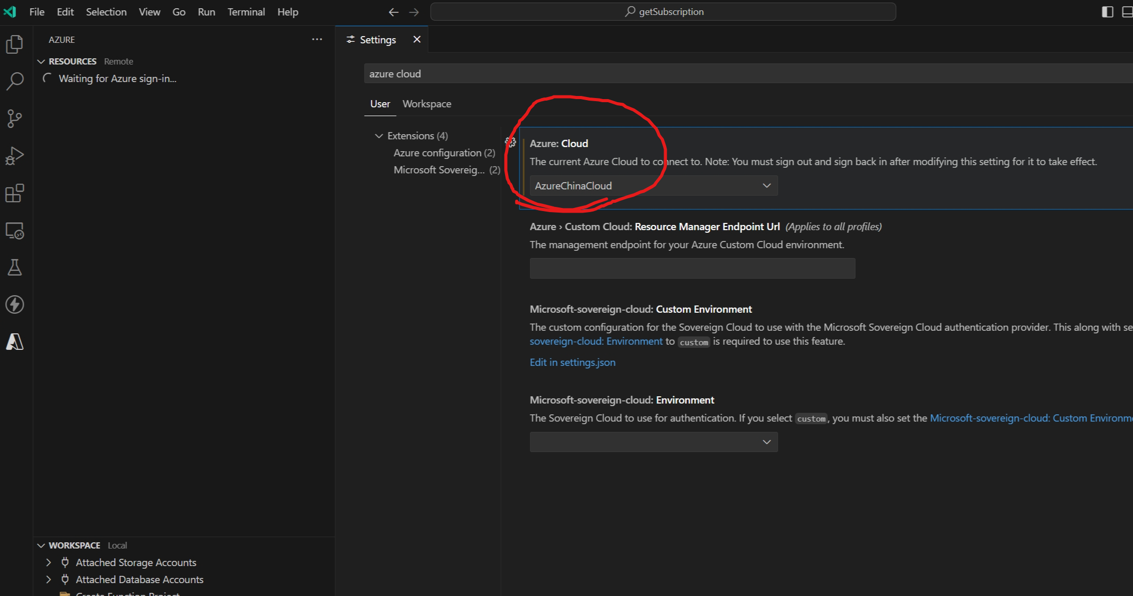Click the Azure Cloud setting gear

pyautogui.click(x=510, y=142)
